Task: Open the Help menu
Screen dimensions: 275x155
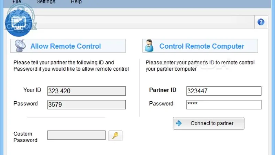Action: tap(76, 2)
